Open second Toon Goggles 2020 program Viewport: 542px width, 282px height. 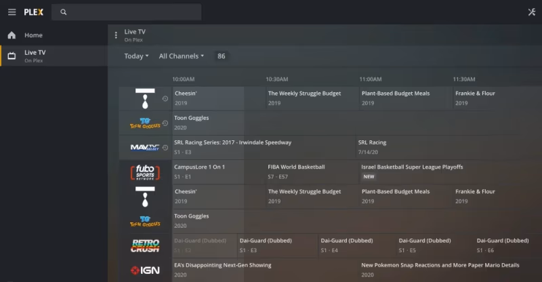[357, 222]
